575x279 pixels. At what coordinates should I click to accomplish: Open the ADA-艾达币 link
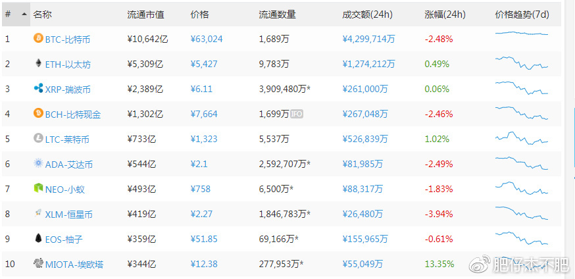(x=69, y=165)
